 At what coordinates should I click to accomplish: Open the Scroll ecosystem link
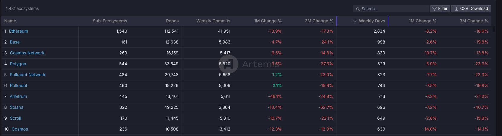(x=15, y=118)
